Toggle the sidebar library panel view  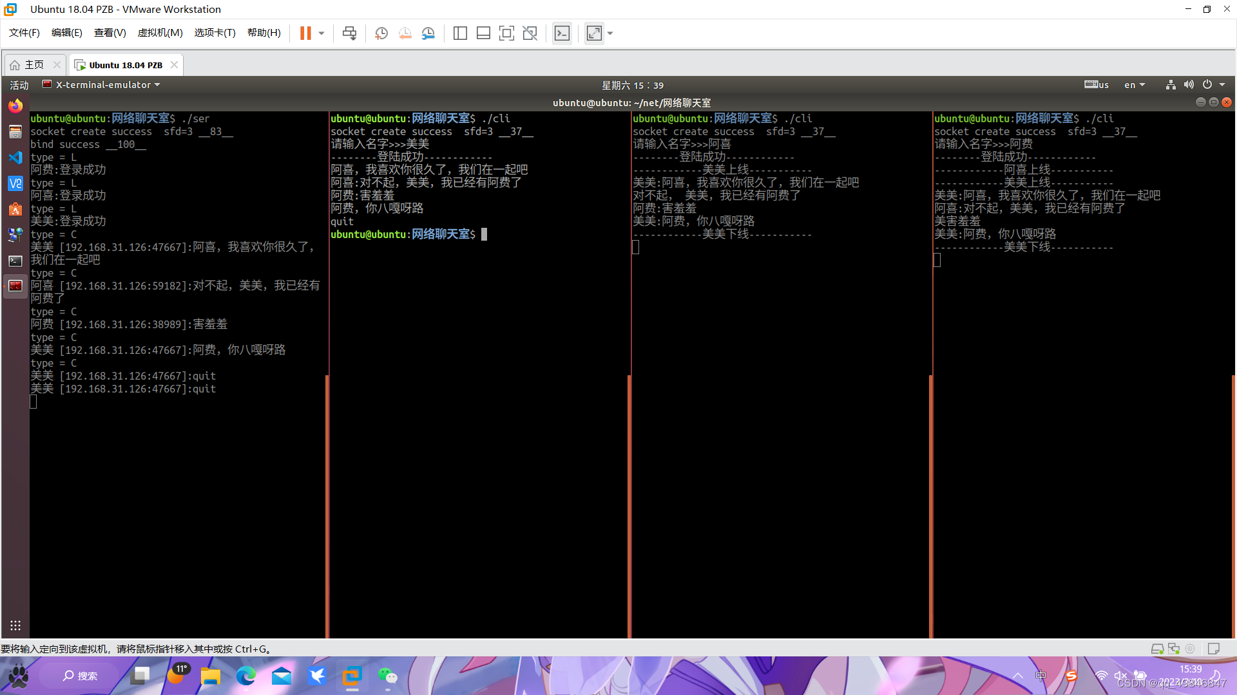460,33
